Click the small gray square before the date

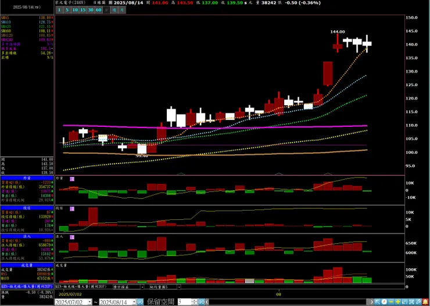[x=110, y=3]
